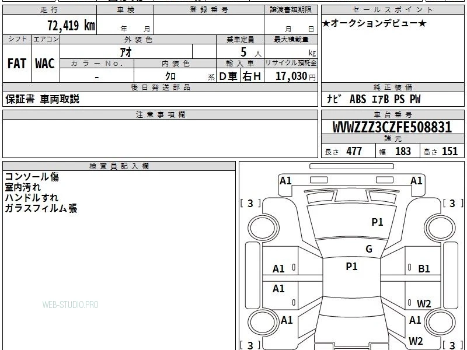Click the カラーNo. header
The image size is (467, 350).
click(x=97, y=64)
